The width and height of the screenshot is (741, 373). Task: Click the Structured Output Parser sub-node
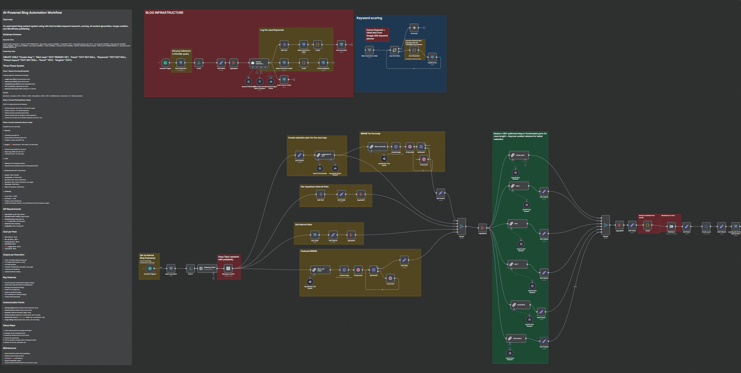pos(271,81)
